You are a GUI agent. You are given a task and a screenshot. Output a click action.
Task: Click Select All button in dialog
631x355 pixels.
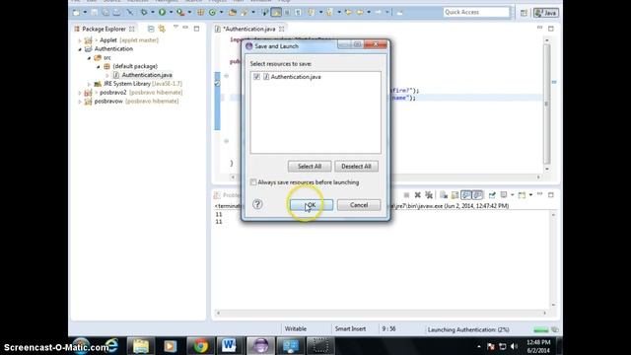pos(310,167)
